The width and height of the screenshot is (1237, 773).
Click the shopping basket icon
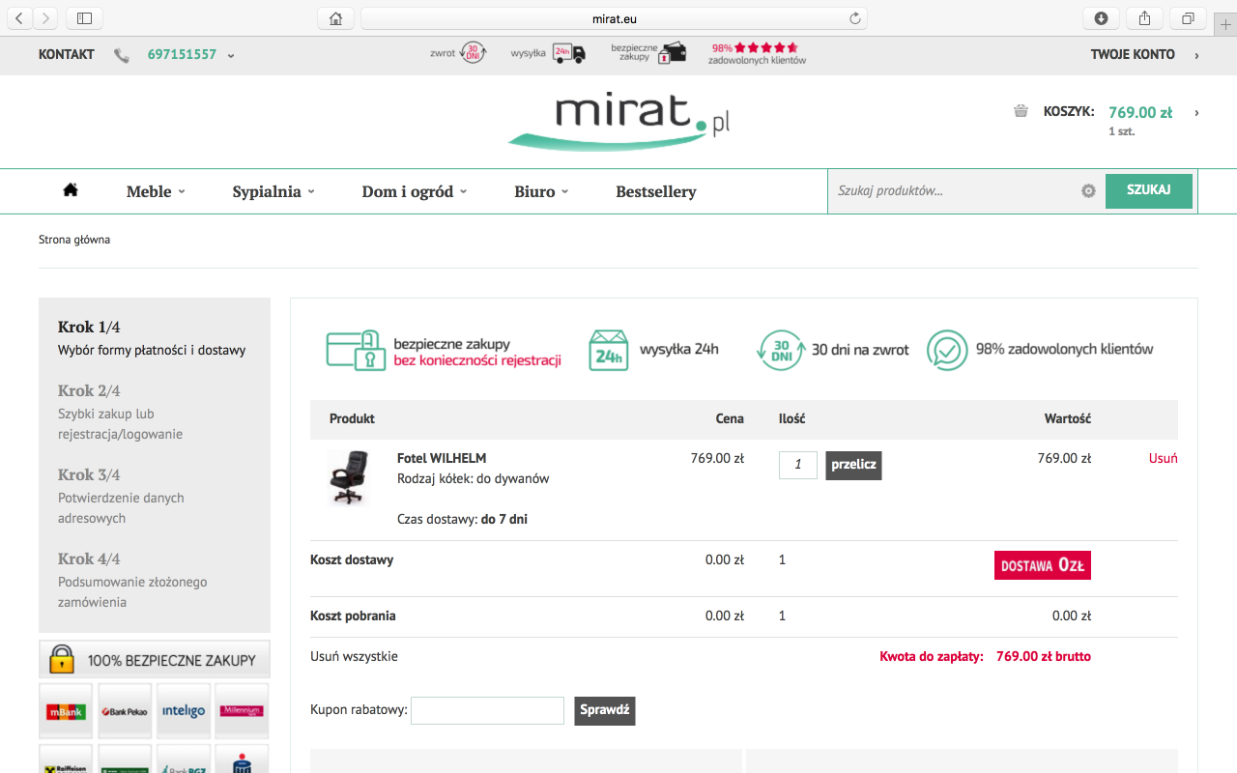click(1021, 111)
